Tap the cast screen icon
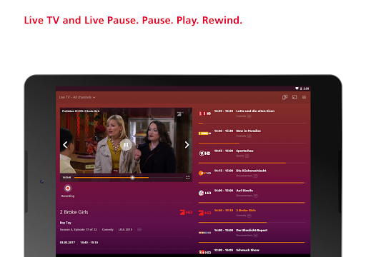 click(x=295, y=97)
